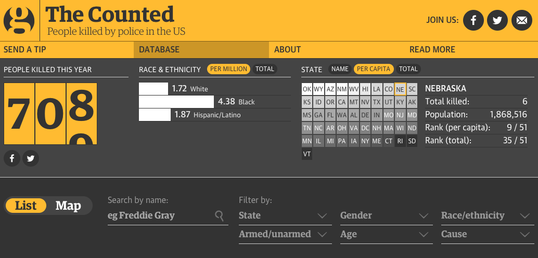Select the RI state tile
The image size is (538, 258).
click(x=401, y=141)
